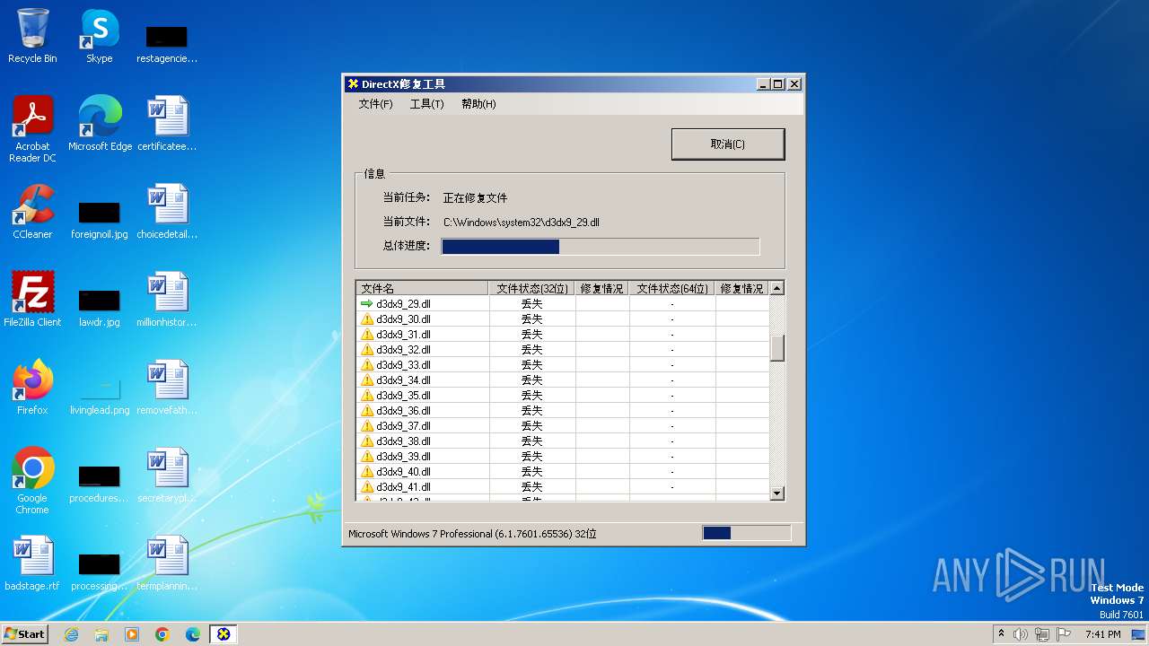This screenshot has width=1149, height=646.
Task: Select the restagencie desktop file
Action: point(167,43)
